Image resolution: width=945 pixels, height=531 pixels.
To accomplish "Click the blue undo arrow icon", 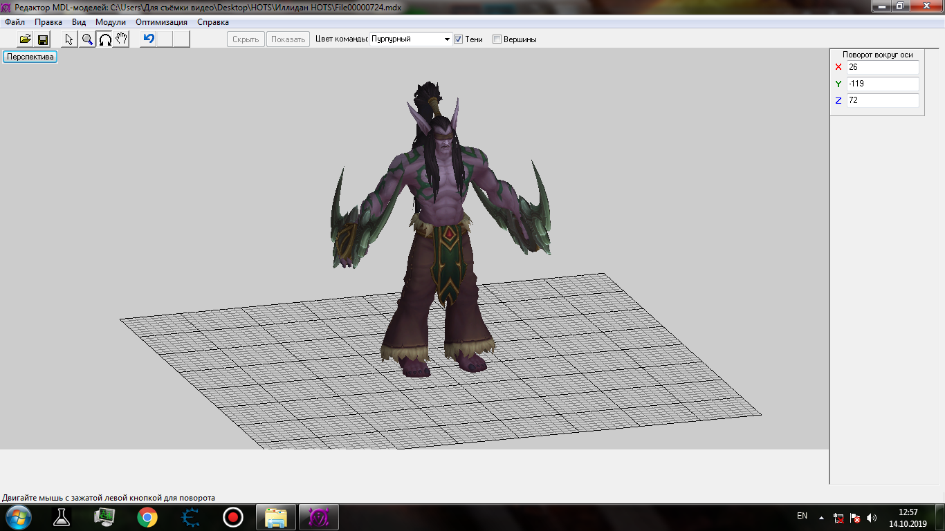I will [148, 39].
